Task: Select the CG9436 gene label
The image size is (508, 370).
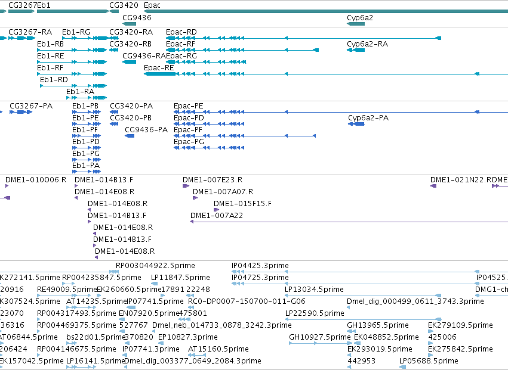Action: click(x=137, y=17)
